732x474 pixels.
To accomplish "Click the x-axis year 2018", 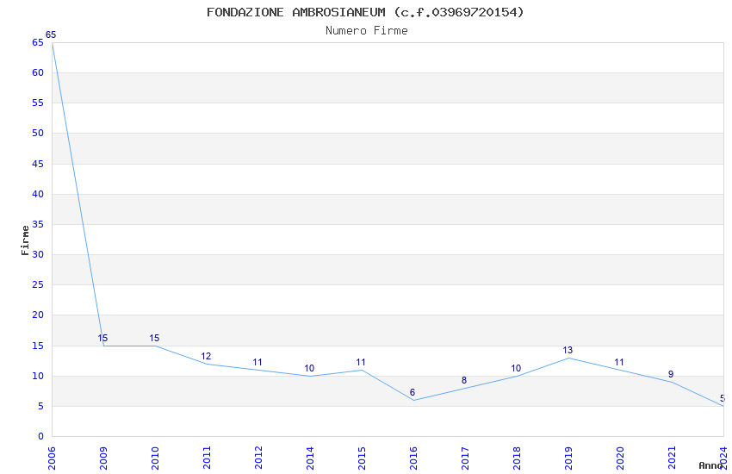I will 518,458.
